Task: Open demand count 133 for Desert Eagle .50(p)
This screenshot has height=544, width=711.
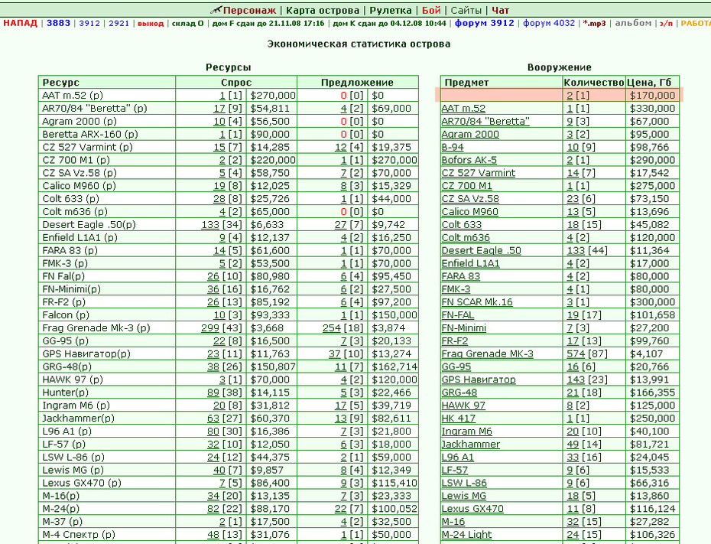Action: (x=210, y=225)
